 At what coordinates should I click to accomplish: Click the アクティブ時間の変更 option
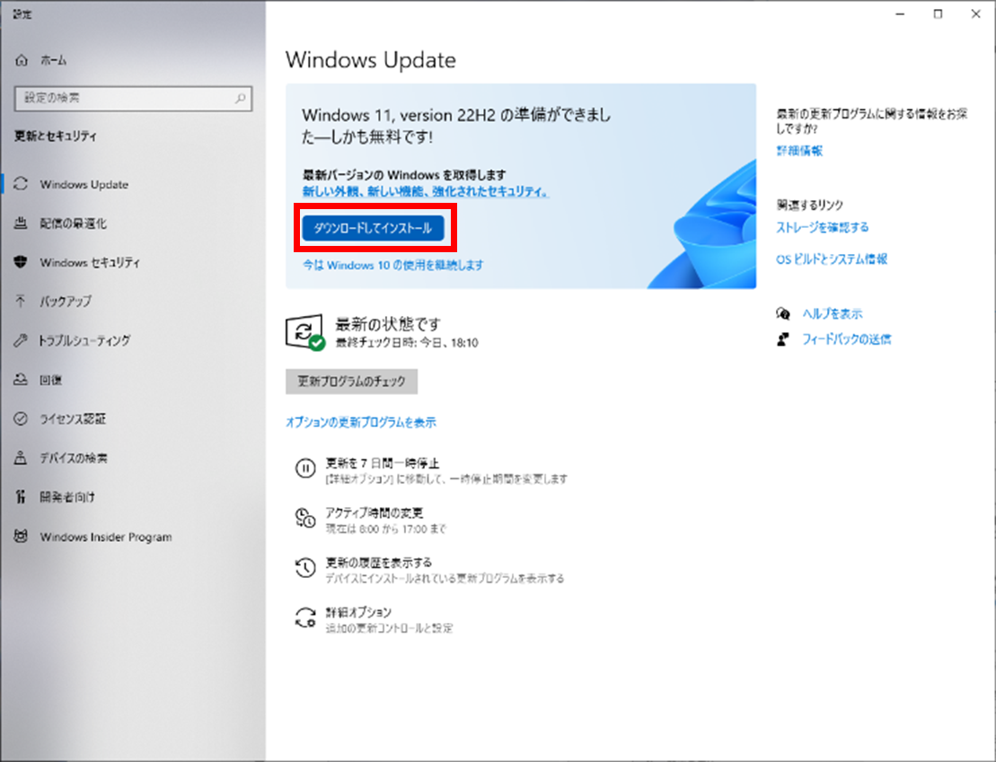click(375, 512)
